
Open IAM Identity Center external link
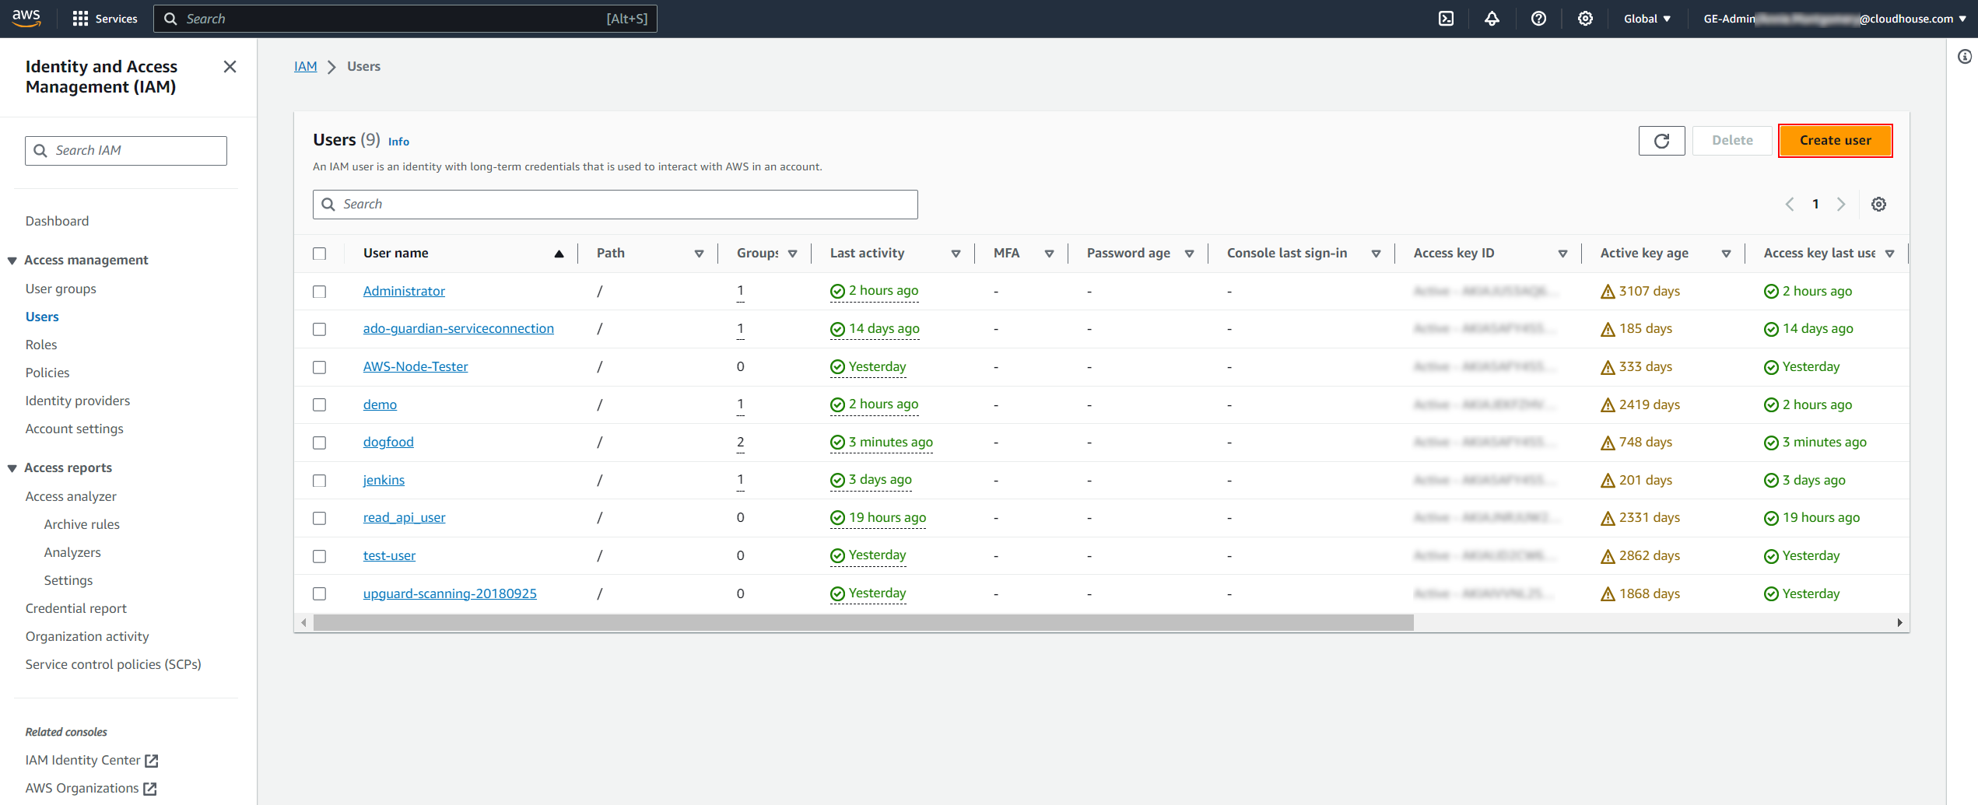pyautogui.click(x=92, y=760)
